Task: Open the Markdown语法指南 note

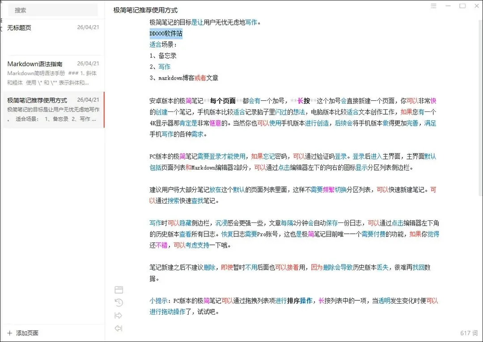Action: tap(53, 73)
